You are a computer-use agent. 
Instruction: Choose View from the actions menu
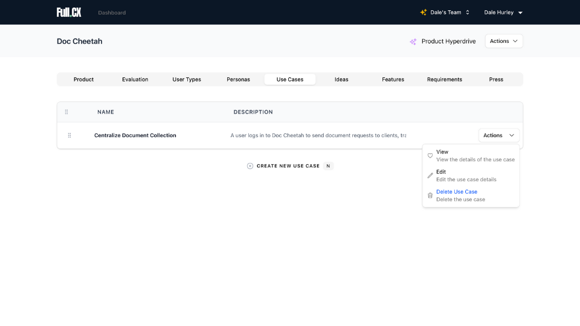pos(471,156)
